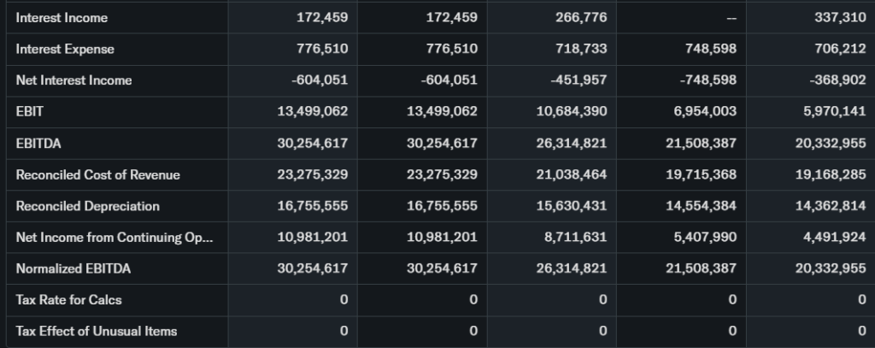Click the Interest Expense value 718,733
The height and width of the screenshot is (348, 875).
583,49
